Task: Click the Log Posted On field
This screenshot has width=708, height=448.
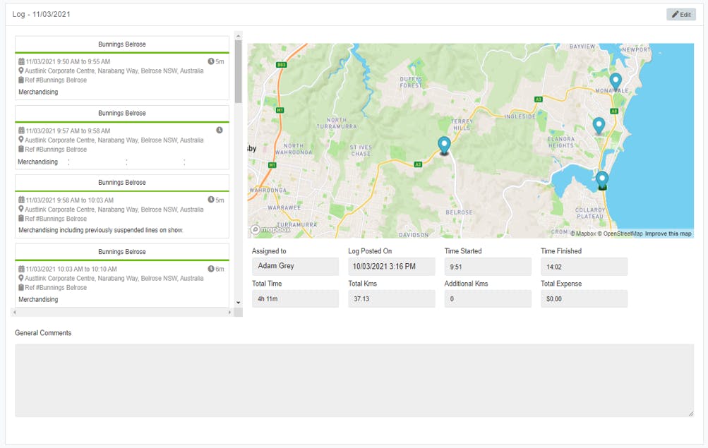Action: pyautogui.click(x=392, y=266)
